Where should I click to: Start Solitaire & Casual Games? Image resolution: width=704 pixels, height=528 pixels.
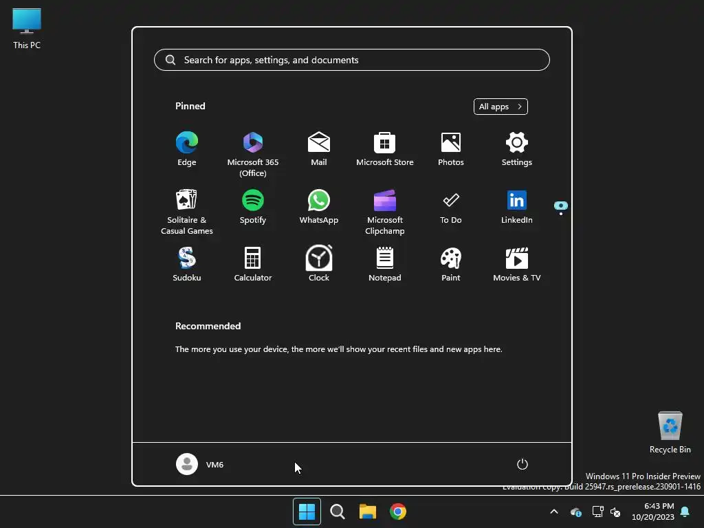coord(187,212)
